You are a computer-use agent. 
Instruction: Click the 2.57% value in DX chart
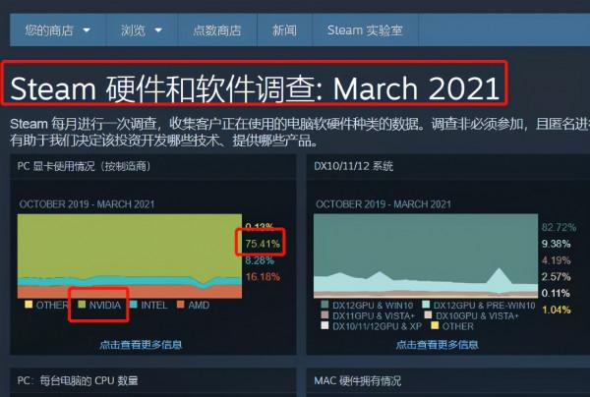557,277
